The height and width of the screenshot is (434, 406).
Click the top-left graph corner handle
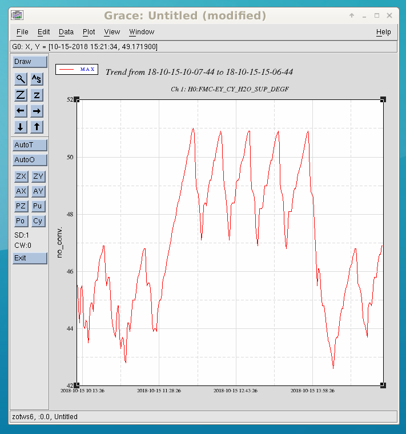point(77,99)
